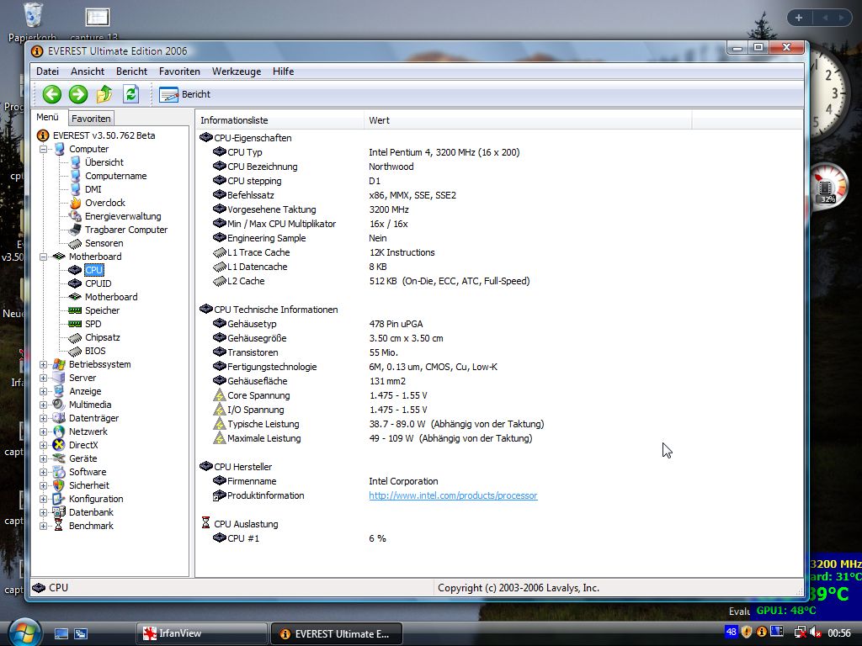Open the Papierkorb desktop icon

[x=33, y=22]
